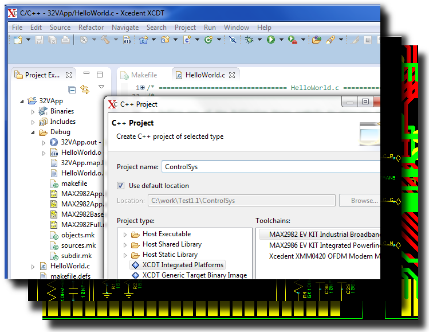Click the Open folder search icon
This screenshot has height=332, width=429.
[x=317, y=40]
